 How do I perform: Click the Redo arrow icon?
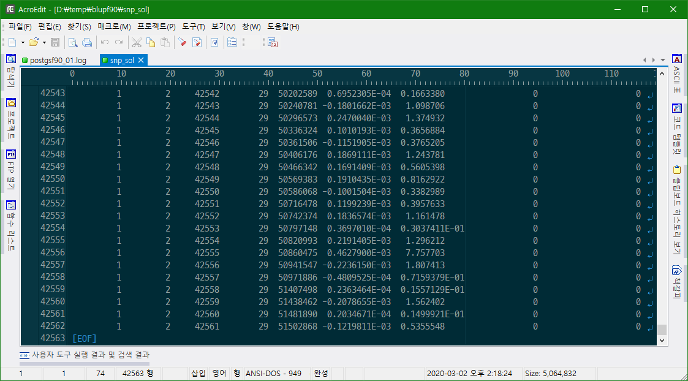[x=118, y=43]
